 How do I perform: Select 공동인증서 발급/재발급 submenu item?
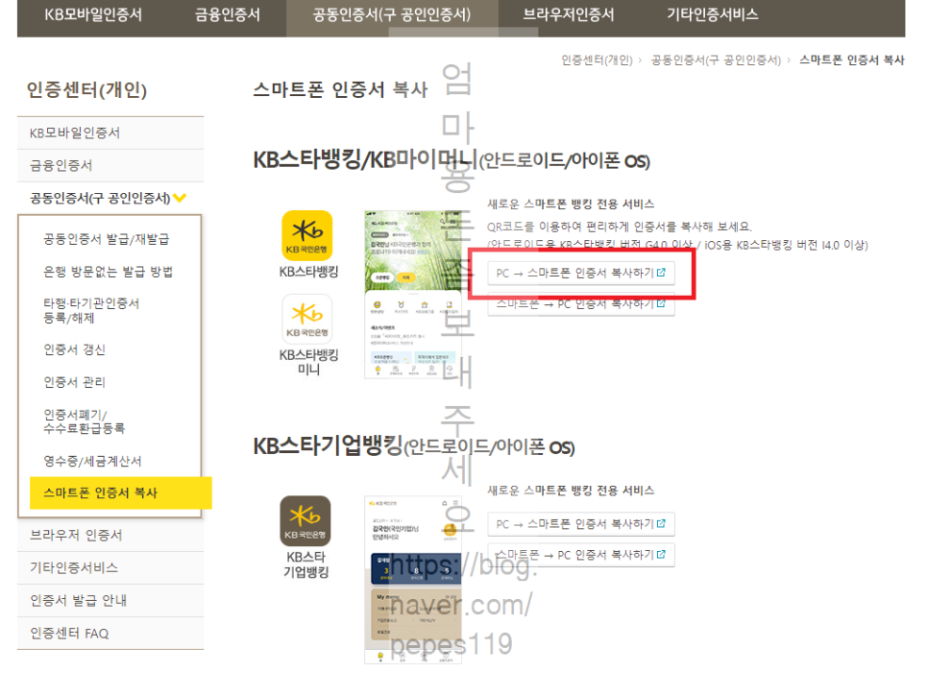tap(107, 239)
